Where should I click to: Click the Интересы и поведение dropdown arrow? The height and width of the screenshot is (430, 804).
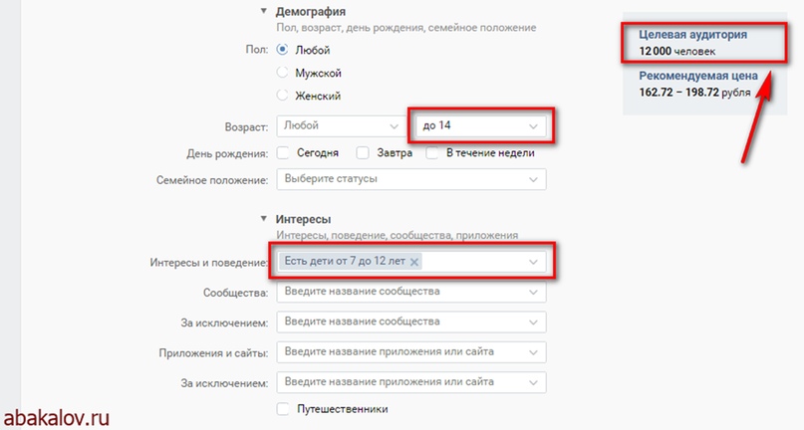[533, 262]
